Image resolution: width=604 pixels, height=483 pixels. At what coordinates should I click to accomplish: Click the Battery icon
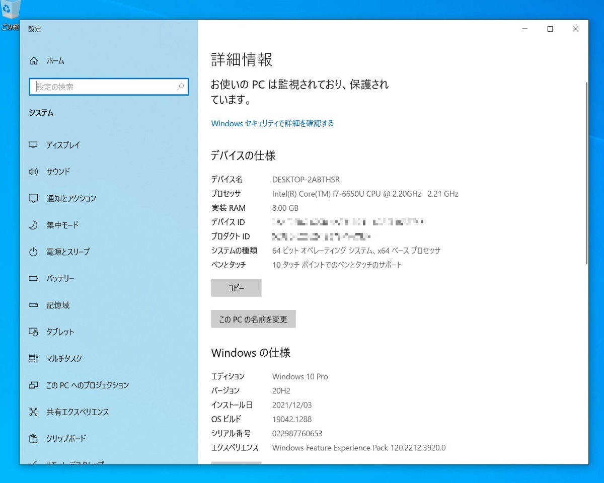pyautogui.click(x=34, y=278)
